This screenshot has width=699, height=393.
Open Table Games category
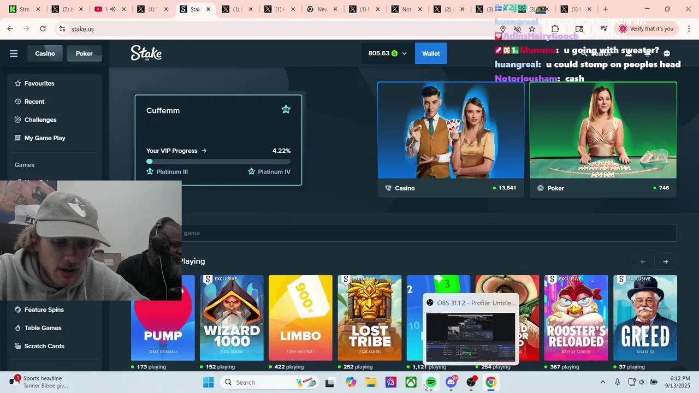coord(43,328)
